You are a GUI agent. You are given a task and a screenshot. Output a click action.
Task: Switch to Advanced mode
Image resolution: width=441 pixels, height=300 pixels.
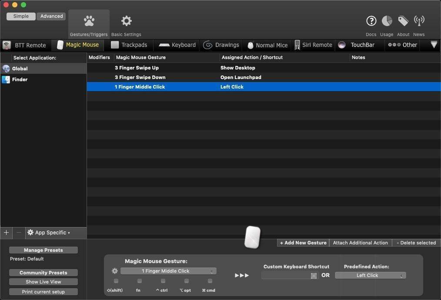point(51,16)
